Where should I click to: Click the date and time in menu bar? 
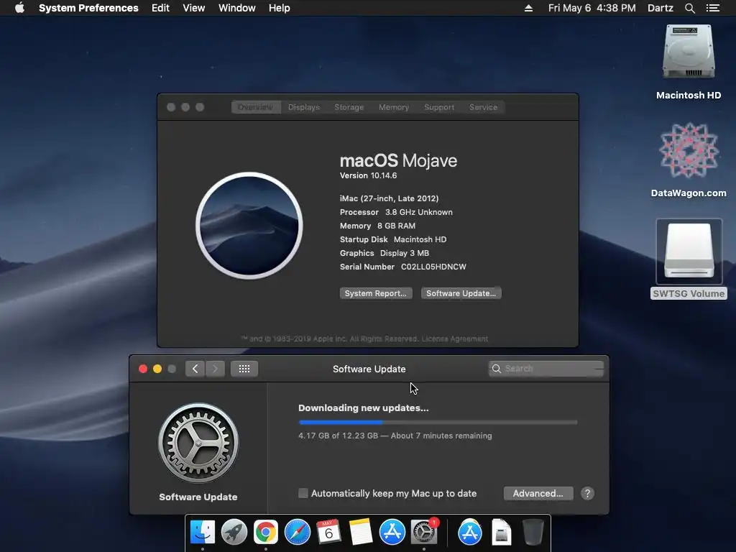[592, 8]
